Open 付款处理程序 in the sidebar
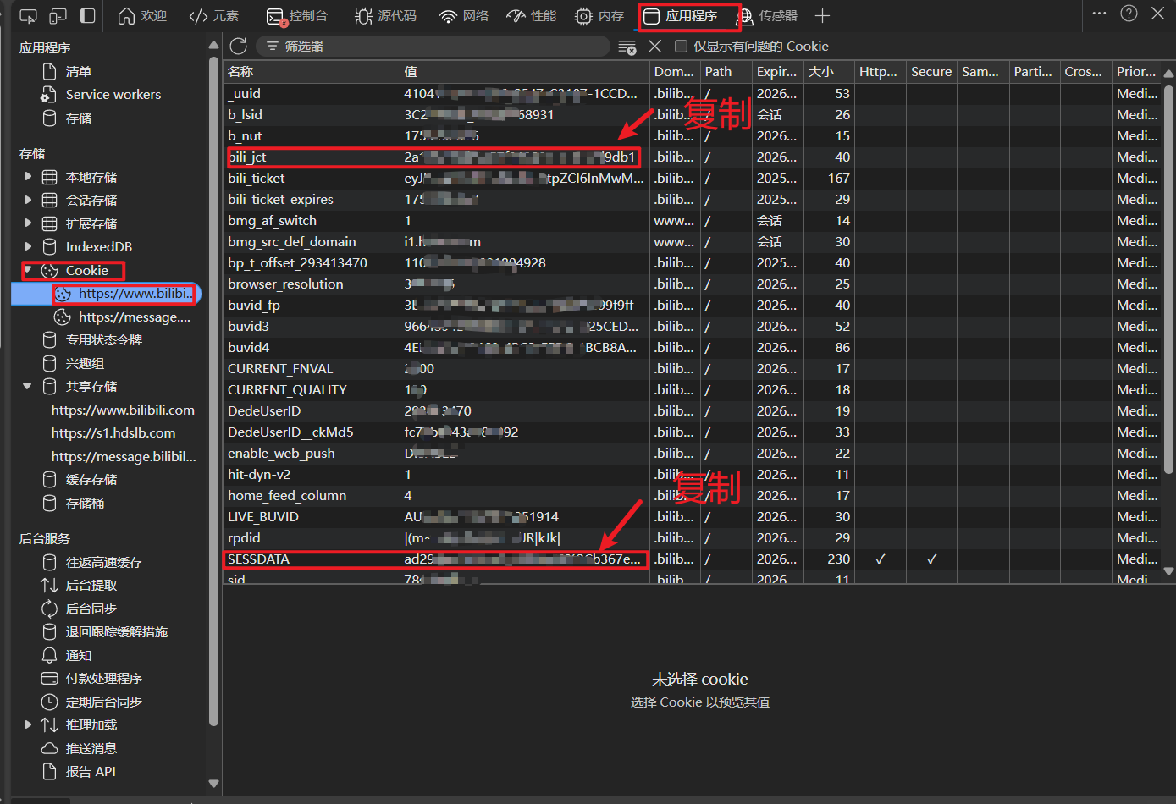 click(x=104, y=679)
